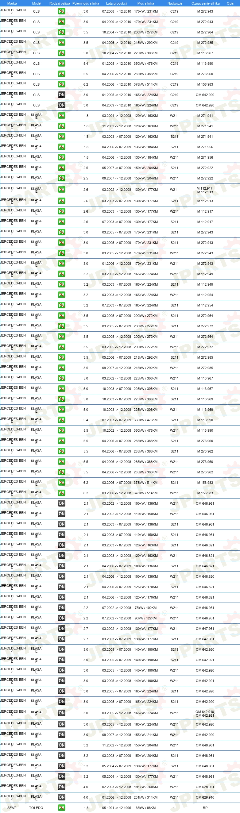This screenshot has width=240, height=813.
Task: Click PB icon in CLS 5.4 row
Action: [62, 64]
